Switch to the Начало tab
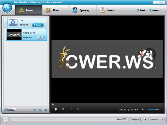The image size is (167, 125). click(29, 10)
